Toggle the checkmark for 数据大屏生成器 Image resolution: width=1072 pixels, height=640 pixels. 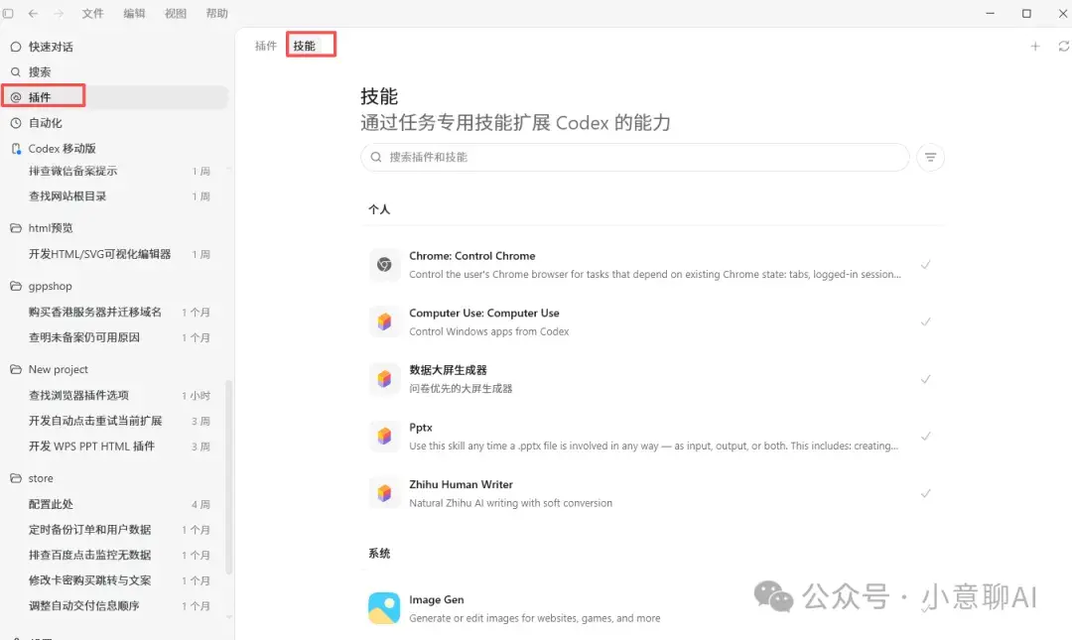click(x=926, y=379)
